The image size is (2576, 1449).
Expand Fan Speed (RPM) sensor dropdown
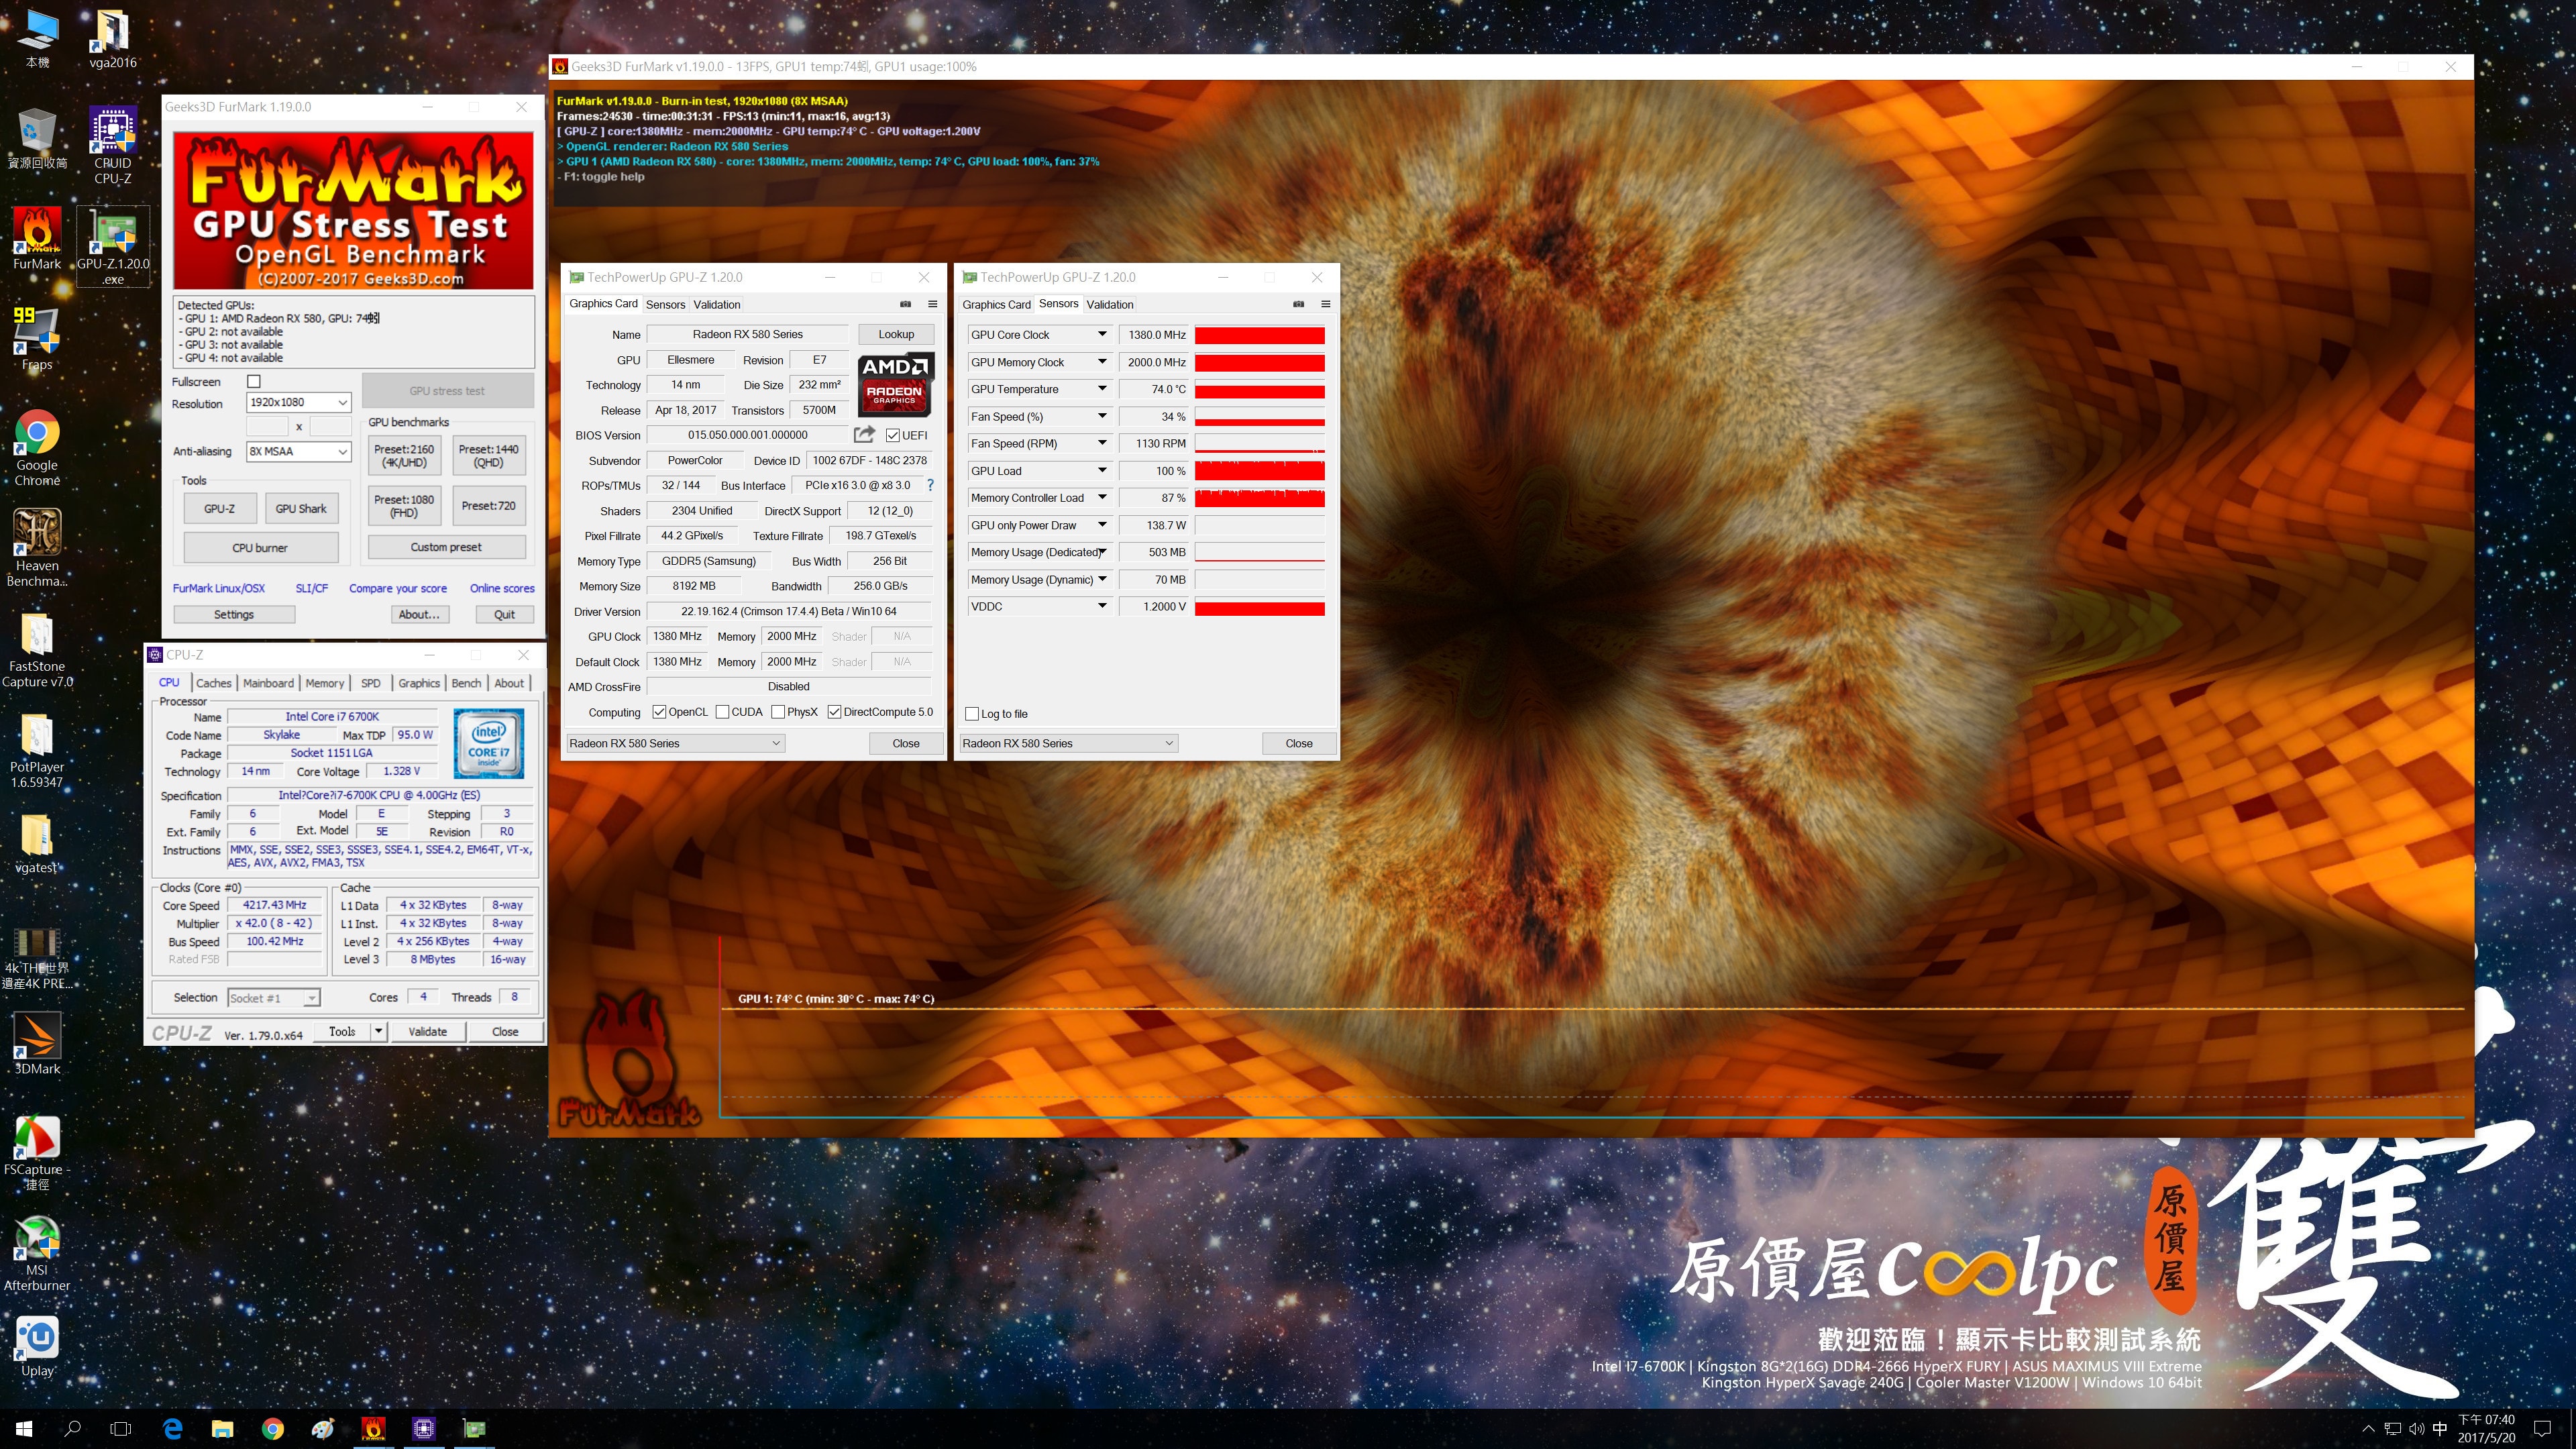click(1102, 443)
